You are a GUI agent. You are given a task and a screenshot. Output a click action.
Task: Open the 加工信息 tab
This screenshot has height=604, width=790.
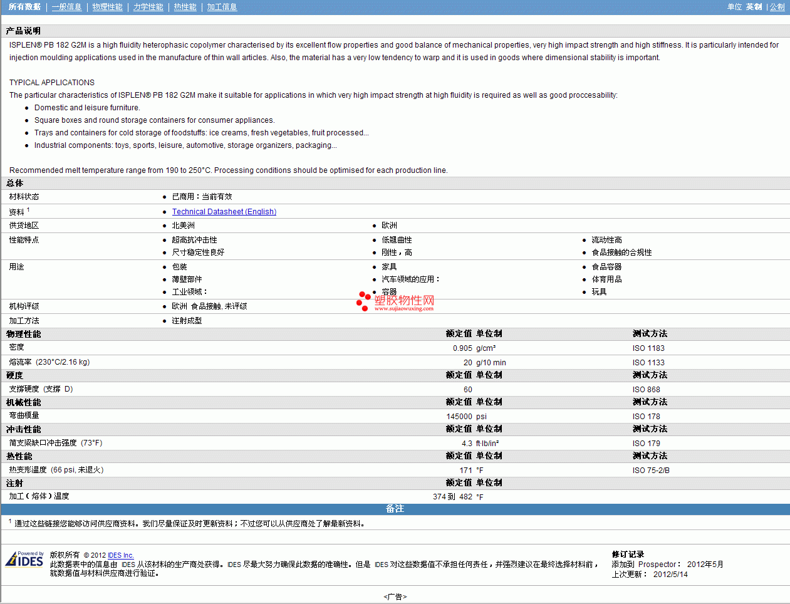tap(222, 7)
